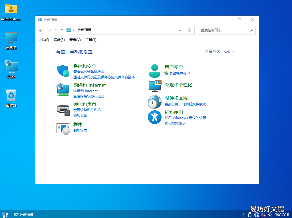This screenshot has height=218, width=292.
Task: Go up one level with up arrow
Action: (x=62, y=30)
